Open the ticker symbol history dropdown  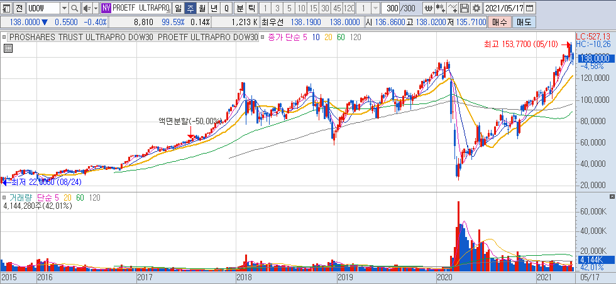tap(65, 8)
